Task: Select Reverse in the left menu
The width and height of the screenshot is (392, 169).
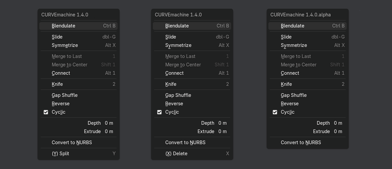Action: (79, 104)
